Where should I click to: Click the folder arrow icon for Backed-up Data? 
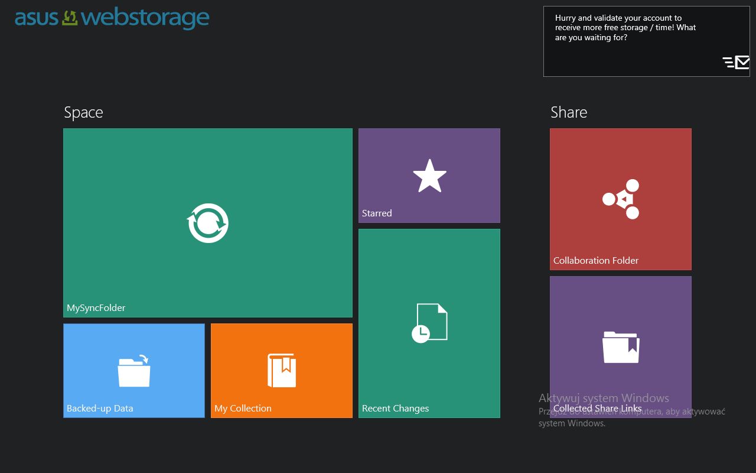pyautogui.click(x=134, y=371)
